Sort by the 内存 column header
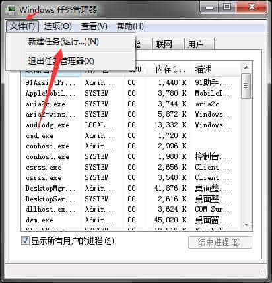 coord(168,69)
